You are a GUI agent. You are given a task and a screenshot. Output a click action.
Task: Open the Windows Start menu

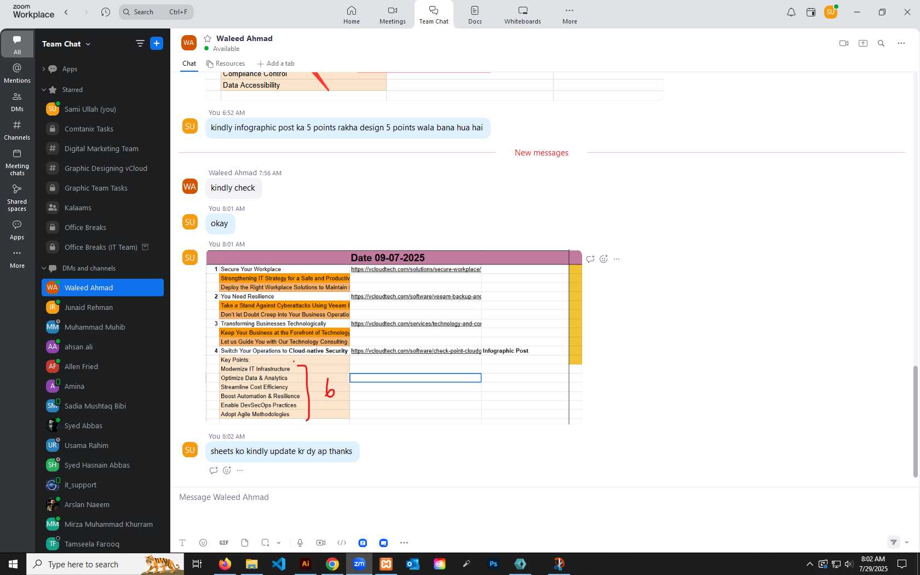tap(13, 564)
